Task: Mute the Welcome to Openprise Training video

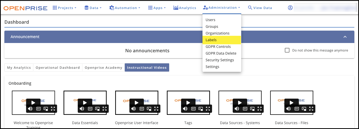Action: pos(30,109)
